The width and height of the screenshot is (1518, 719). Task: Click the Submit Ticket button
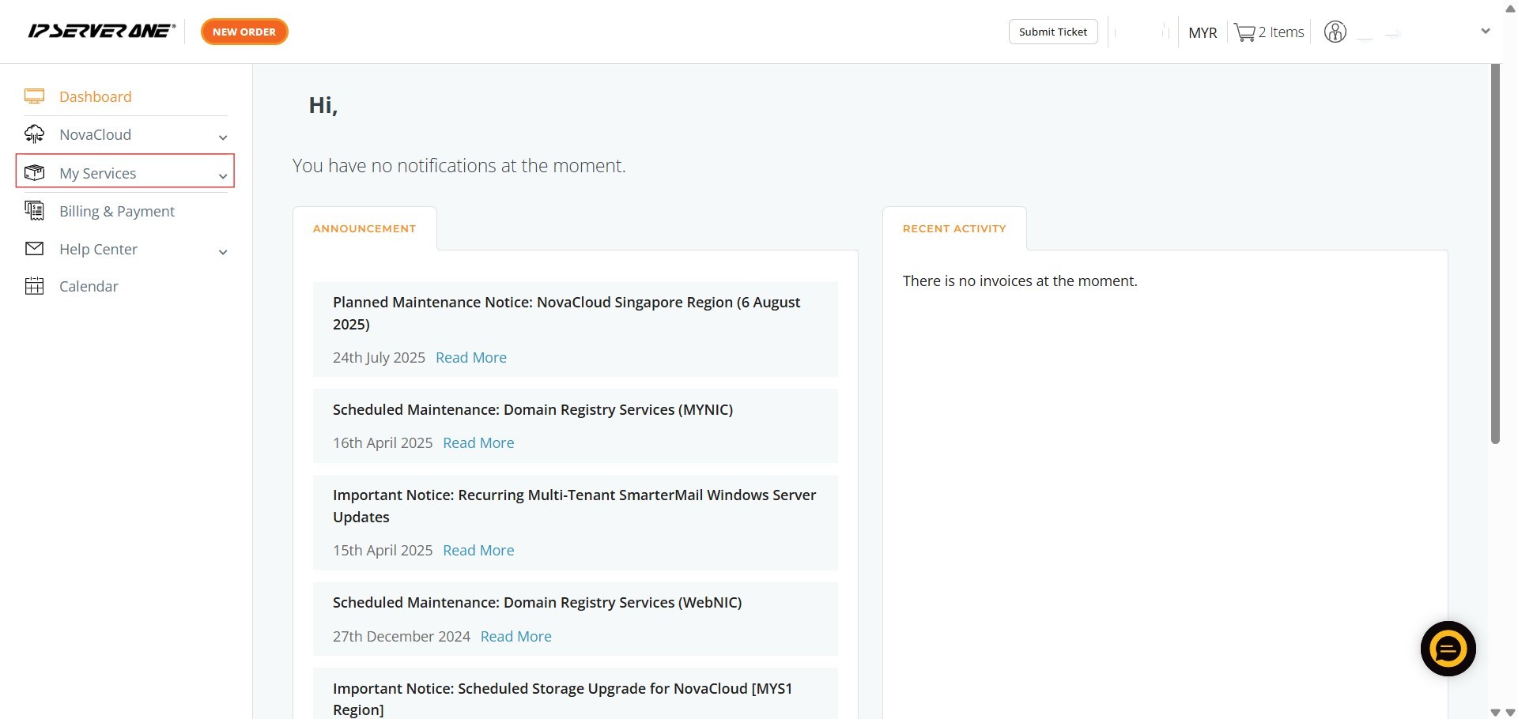coord(1052,32)
